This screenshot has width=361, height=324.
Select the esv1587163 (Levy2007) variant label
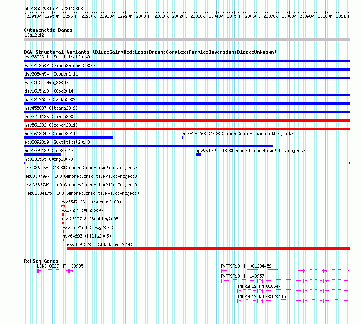tap(88, 227)
